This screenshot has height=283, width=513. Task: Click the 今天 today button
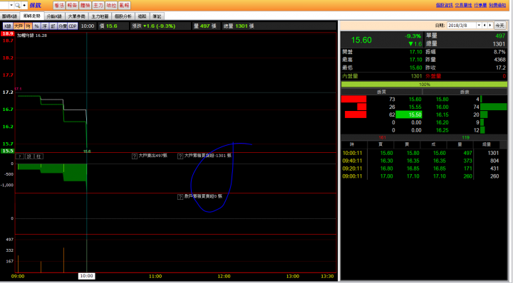click(499, 25)
